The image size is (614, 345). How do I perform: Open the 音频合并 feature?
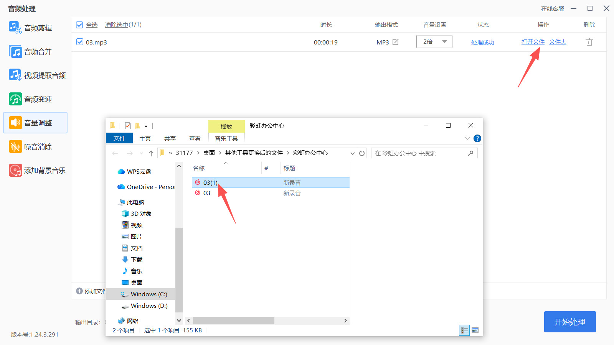35,51
